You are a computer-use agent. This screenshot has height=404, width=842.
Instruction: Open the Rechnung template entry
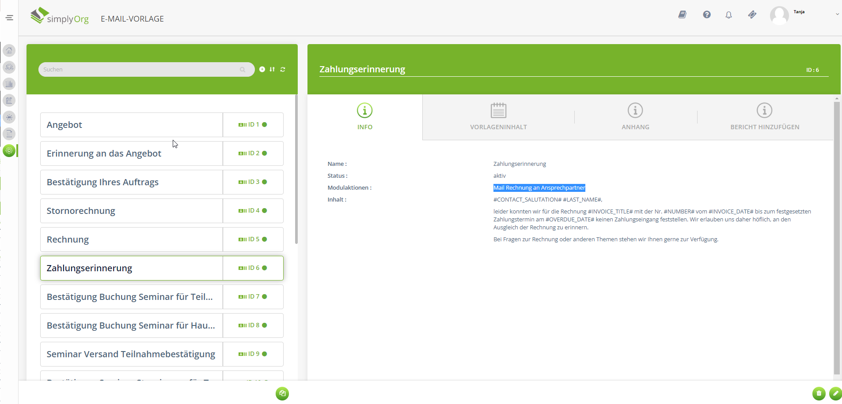[132, 239]
